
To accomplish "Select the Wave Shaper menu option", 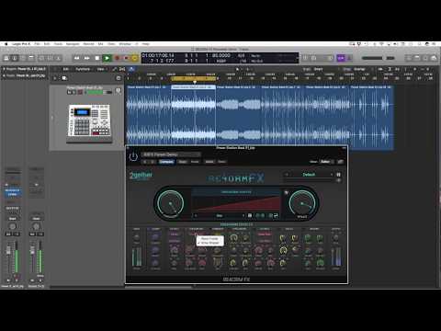I will [209, 243].
